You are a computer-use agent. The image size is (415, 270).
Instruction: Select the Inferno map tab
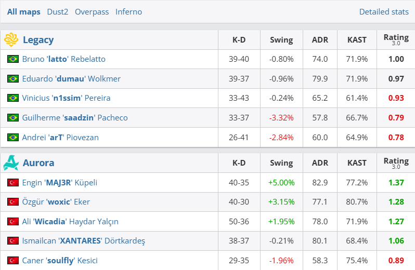[x=128, y=11]
